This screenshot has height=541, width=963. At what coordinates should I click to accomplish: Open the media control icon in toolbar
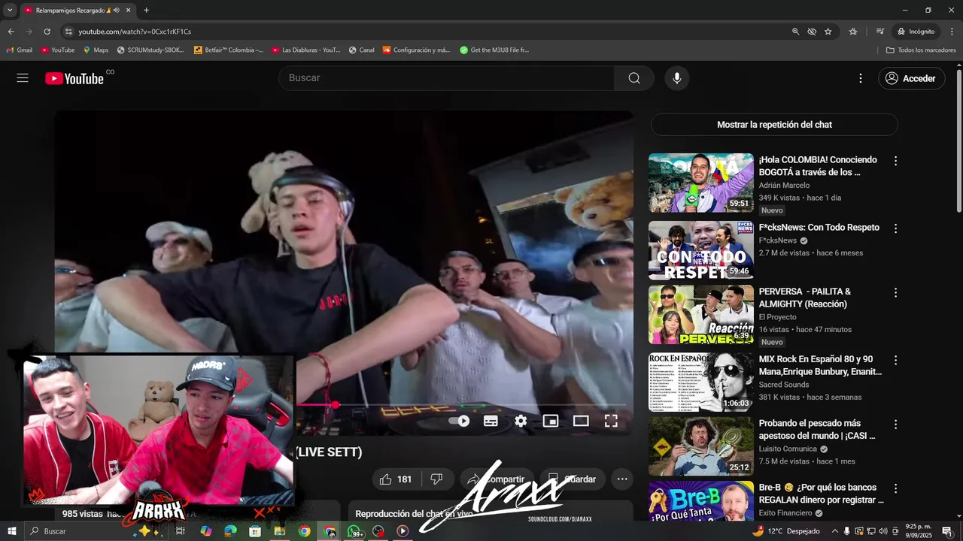pyautogui.click(x=879, y=32)
